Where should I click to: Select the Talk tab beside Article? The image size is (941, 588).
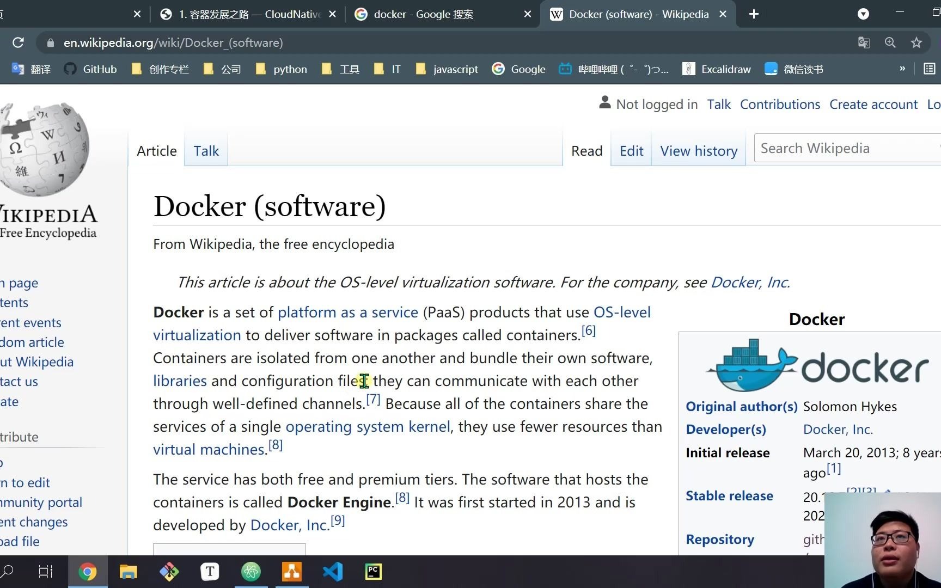(206, 151)
